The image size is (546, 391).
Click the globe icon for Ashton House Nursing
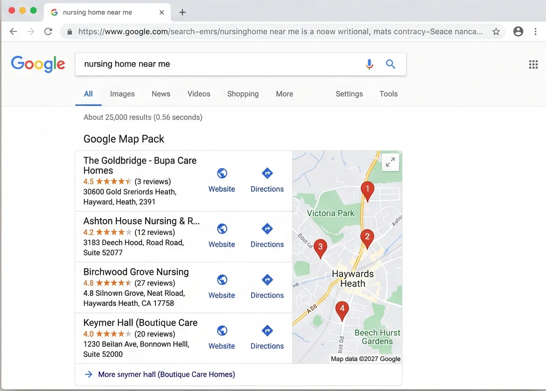(x=222, y=229)
